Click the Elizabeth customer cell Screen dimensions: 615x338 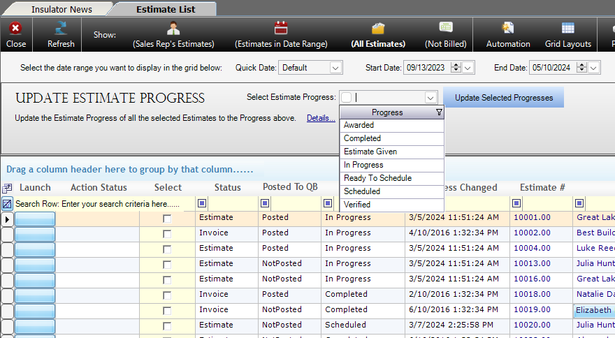click(x=594, y=310)
